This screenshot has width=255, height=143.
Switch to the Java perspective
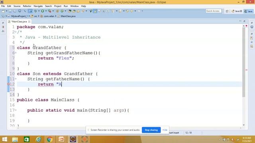(x=249, y=11)
